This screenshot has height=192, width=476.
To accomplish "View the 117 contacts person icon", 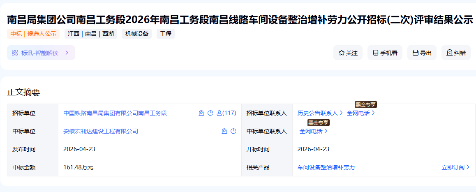I will click(x=219, y=113).
